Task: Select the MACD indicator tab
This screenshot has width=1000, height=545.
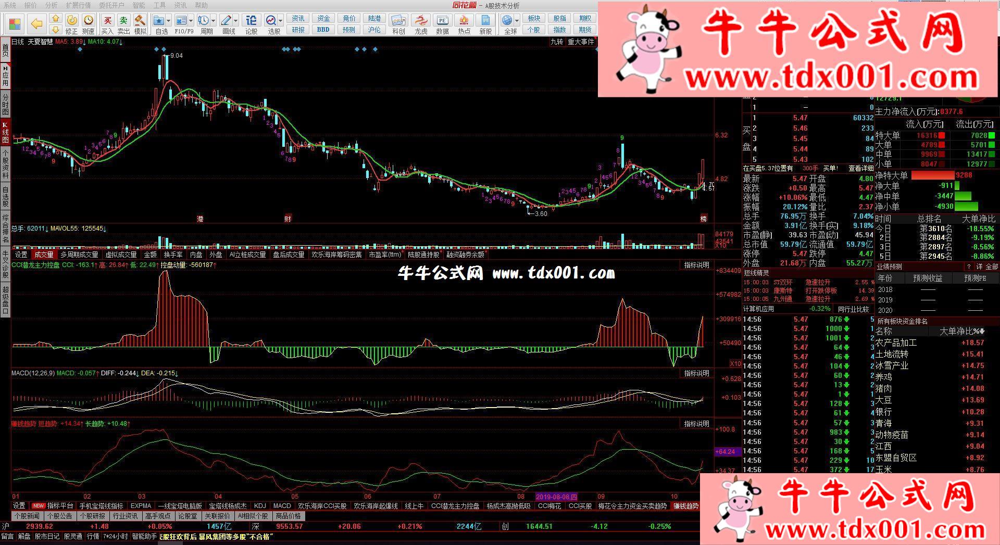Action: point(282,505)
